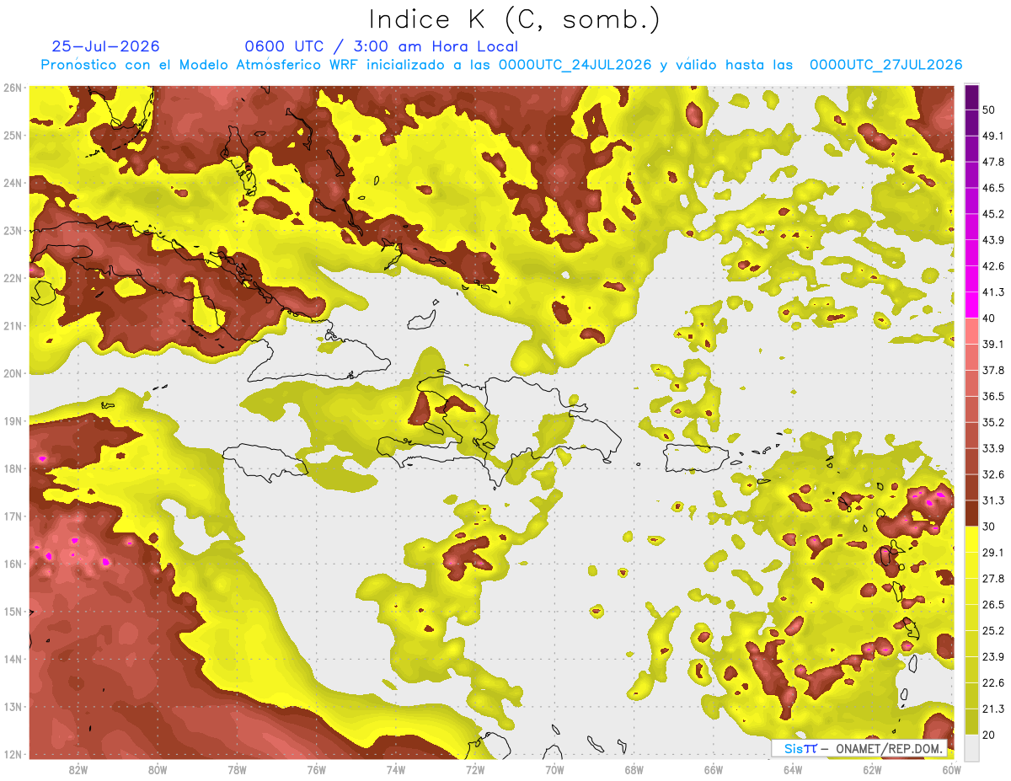The width and height of the screenshot is (1011, 781).
Task: Click the '13N' latitude axis label
Action: 13,706
